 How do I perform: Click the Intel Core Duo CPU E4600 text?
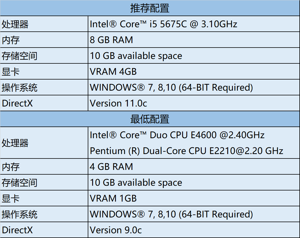click(x=177, y=135)
